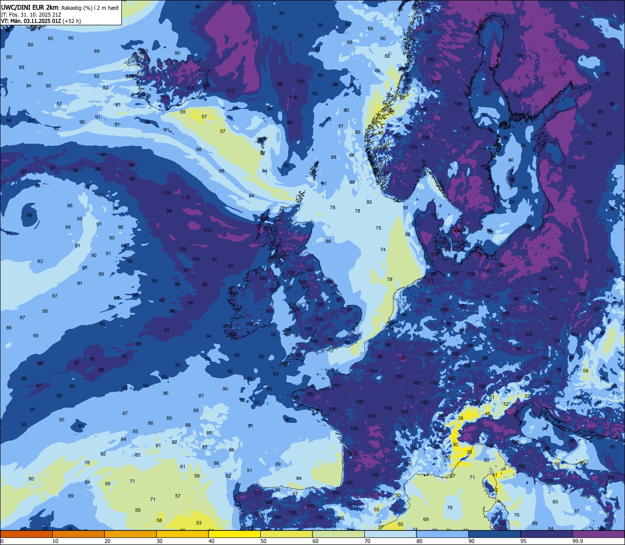The width and height of the screenshot is (625, 545).
Task: Click the dark orange 0–10 legend swatch
Action: coord(26,534)
